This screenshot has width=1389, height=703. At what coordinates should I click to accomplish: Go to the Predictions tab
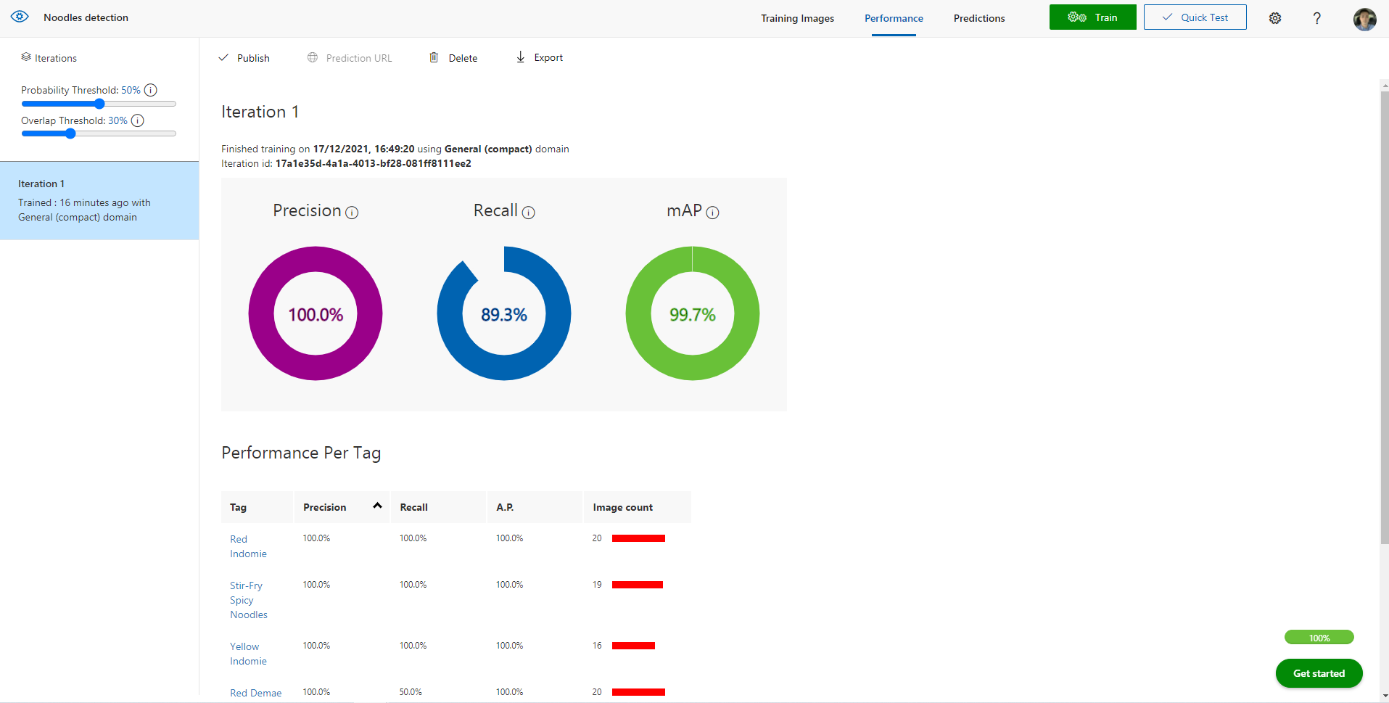point(978,18)
